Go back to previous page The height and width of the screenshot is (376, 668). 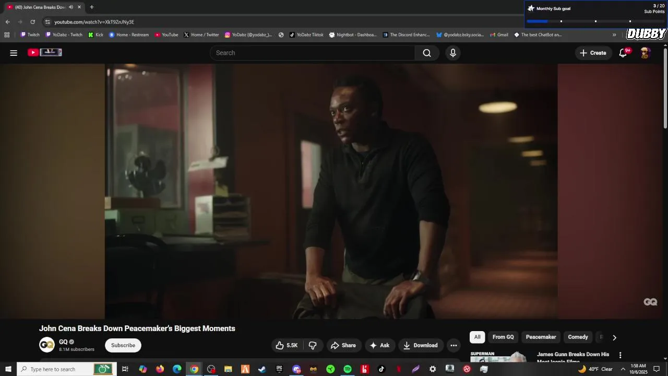tap(7, 22)
